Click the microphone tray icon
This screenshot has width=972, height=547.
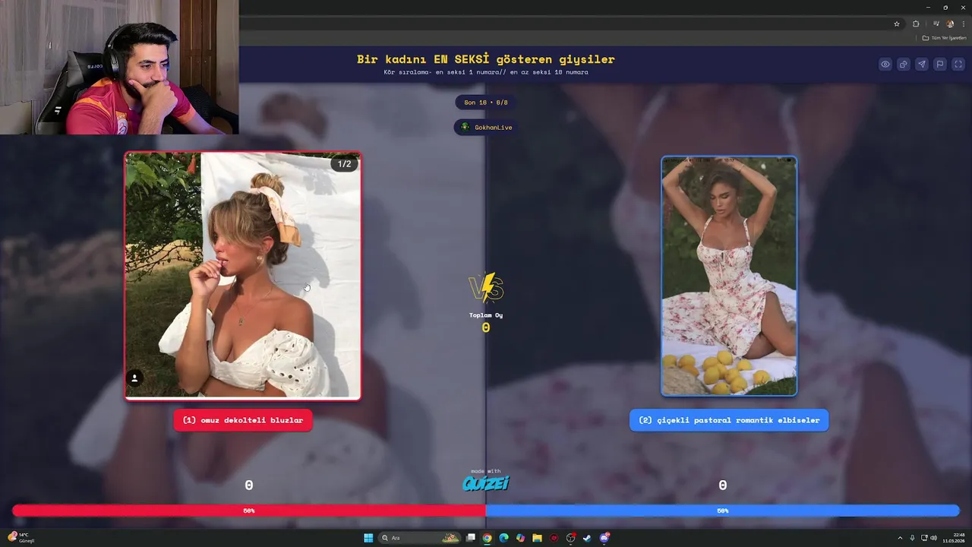[x=912, y=538]
